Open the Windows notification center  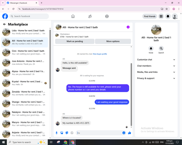pos(177,142)
